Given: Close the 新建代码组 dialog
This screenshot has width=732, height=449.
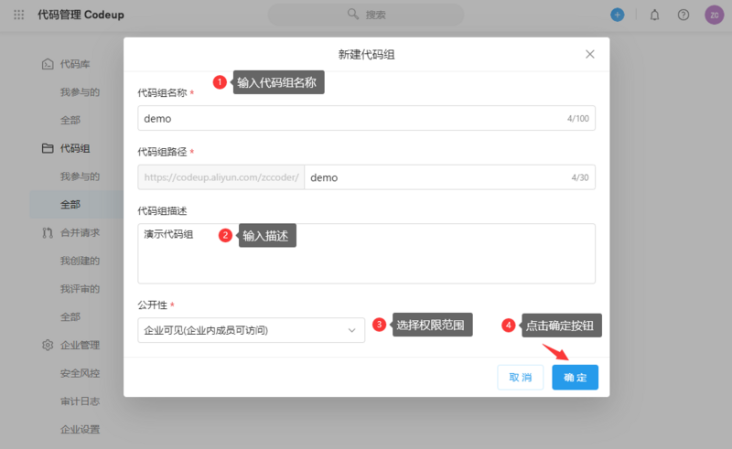Looking at the screenshot, I should click(589, 54).
